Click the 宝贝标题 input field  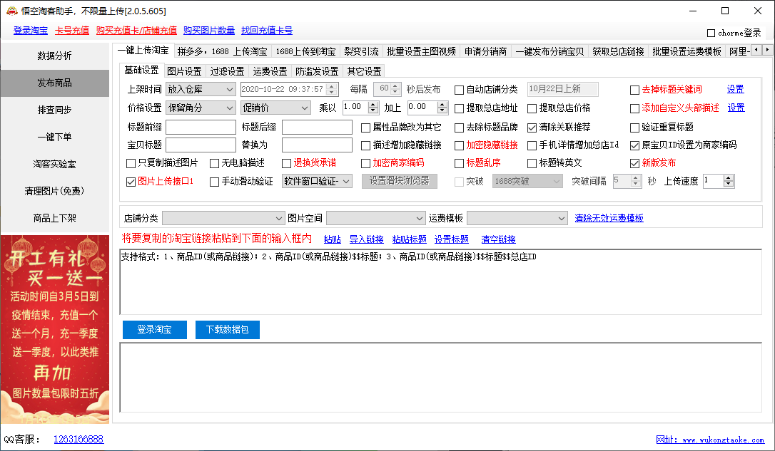point(201,145)
